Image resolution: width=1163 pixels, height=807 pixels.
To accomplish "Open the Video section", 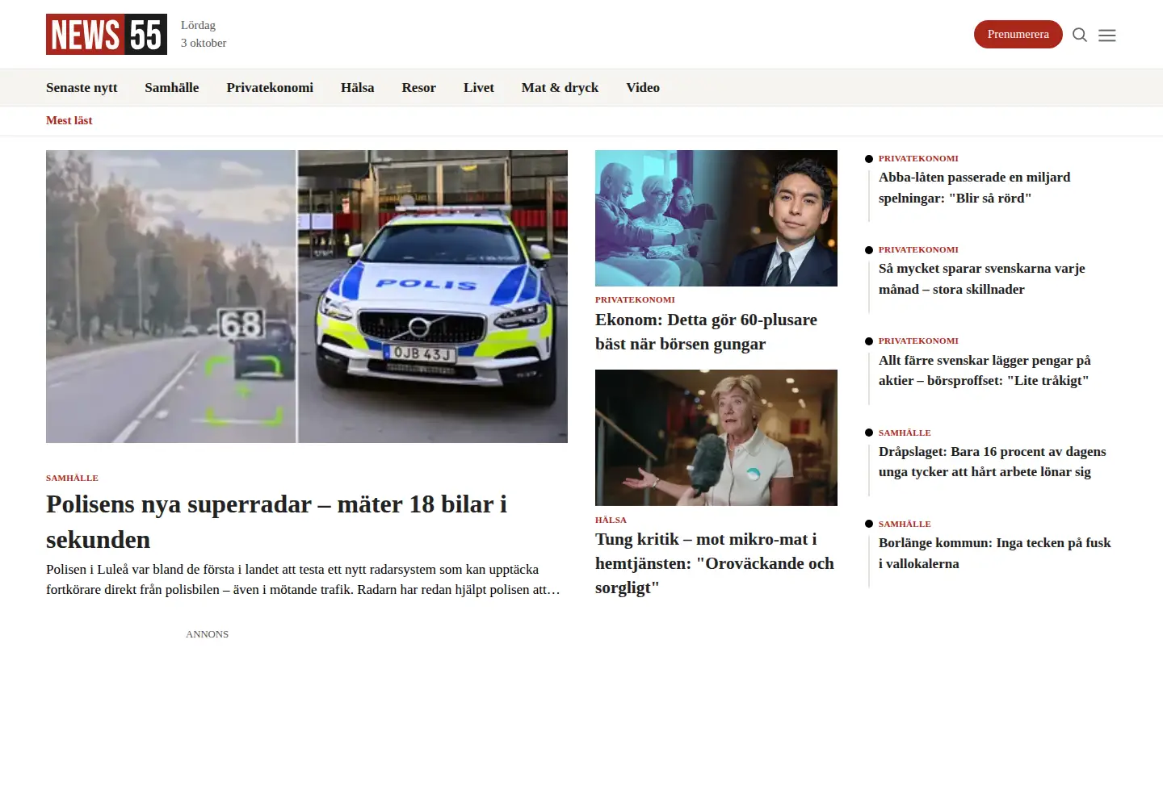I will (x=643, y=87).
